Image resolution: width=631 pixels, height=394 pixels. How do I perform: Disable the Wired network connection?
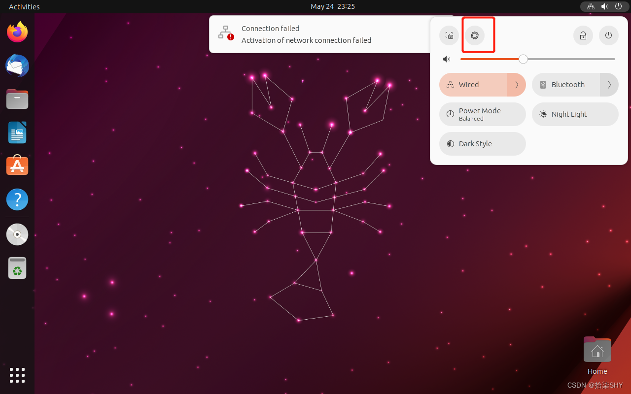(x=472, y=84)
